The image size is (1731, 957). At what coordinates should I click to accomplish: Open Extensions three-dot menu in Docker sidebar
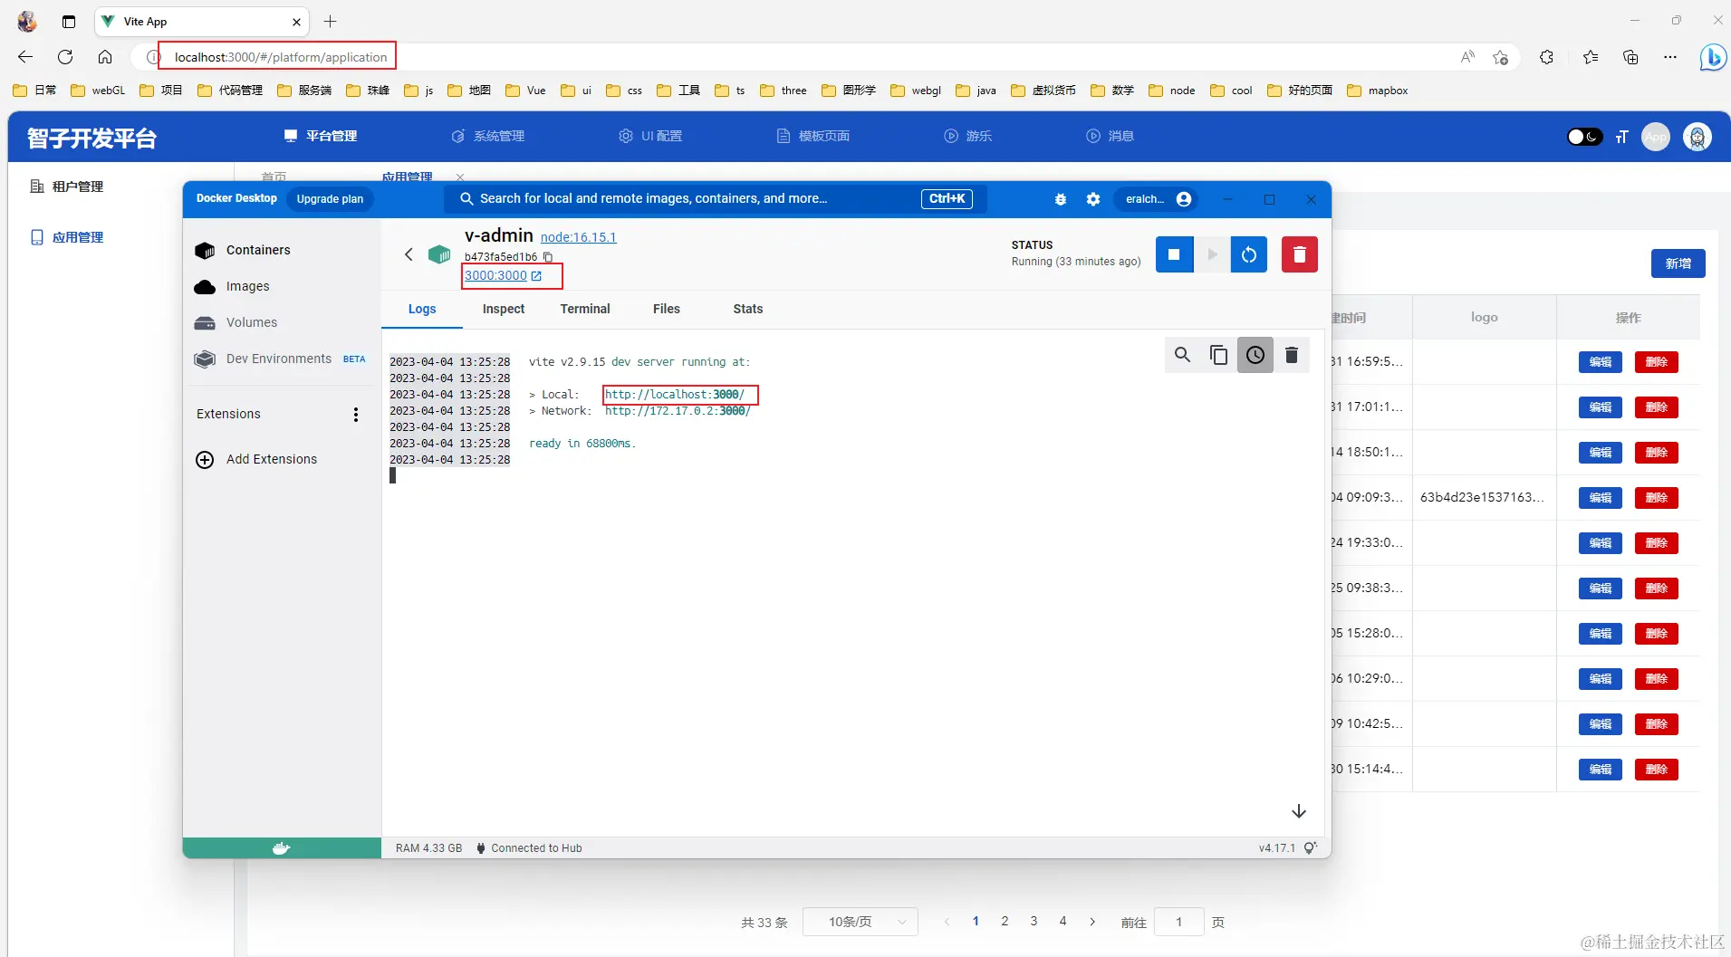pyautogui.click(x=356, y=415)
